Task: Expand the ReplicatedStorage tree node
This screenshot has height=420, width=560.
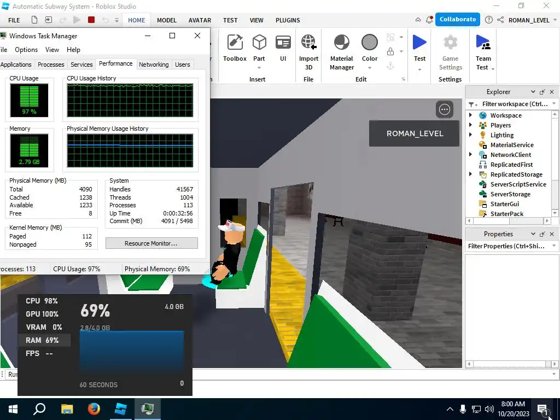Action: pos(470,174)
